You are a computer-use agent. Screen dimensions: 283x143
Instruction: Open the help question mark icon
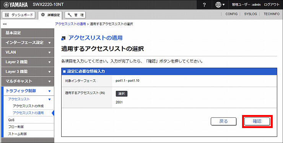pyautogui.click(x=204, y=5)
